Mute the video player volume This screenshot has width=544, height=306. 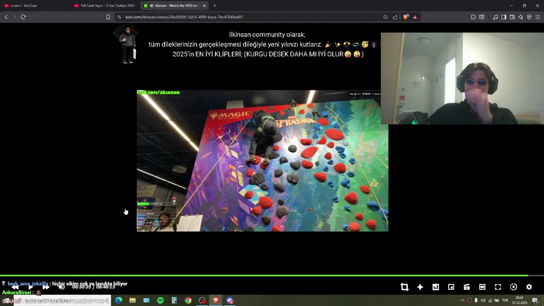pyautogui.click(x=61, y=287)
